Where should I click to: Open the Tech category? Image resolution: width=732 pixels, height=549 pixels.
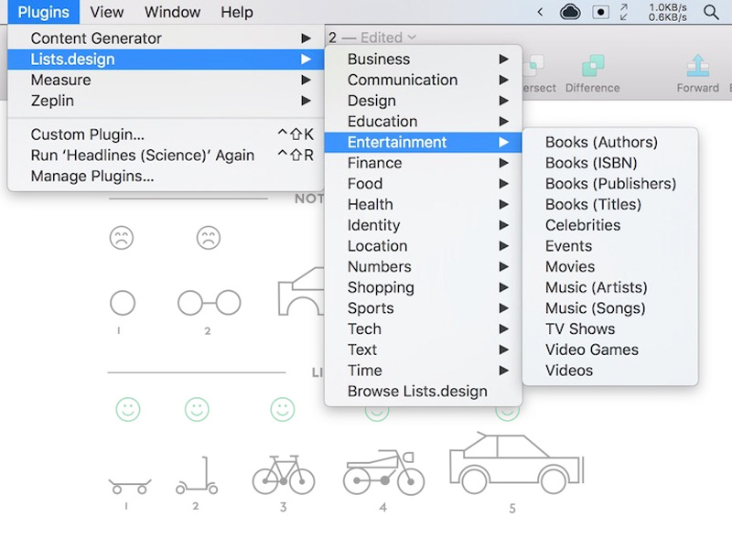[423, 329]
